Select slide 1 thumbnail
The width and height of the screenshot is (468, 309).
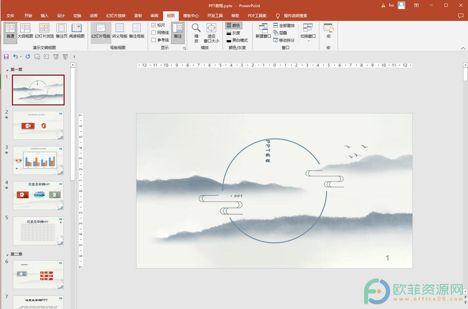(38, 90)
